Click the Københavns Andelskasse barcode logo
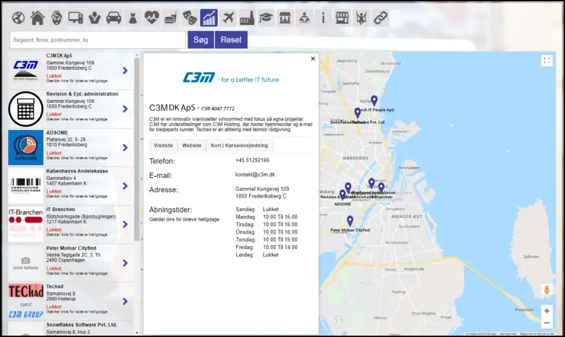This screenshot has width=565, height=337. pos(26,186)
